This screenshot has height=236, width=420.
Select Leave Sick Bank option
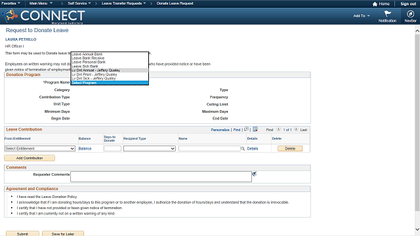(110, 66)
